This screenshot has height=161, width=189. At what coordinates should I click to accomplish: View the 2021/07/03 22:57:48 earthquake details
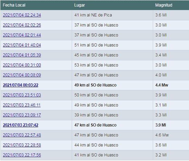click(22, 135)
